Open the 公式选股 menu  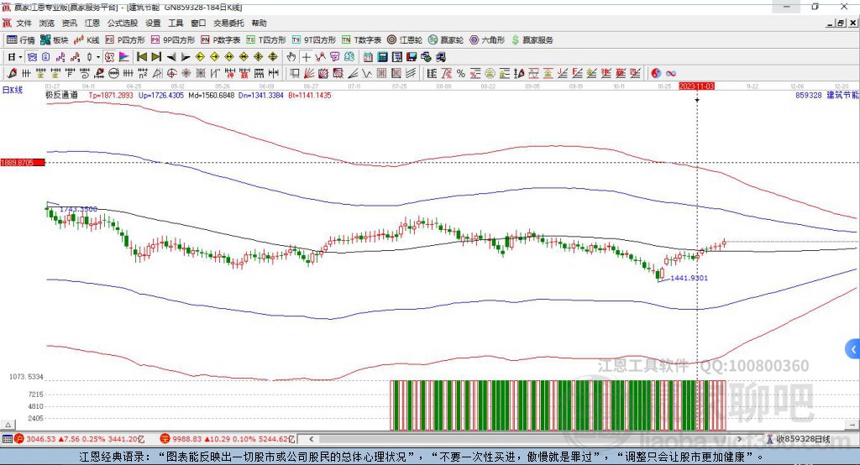click(x=123, y=24)
